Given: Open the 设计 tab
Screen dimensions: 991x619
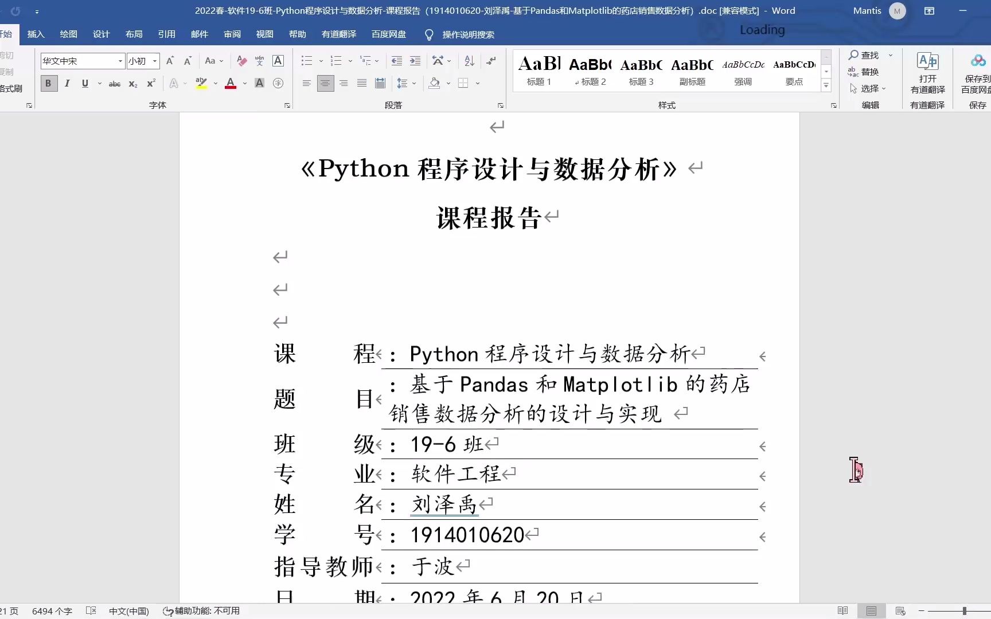Looking at the screenshot, I should point(101,34).
